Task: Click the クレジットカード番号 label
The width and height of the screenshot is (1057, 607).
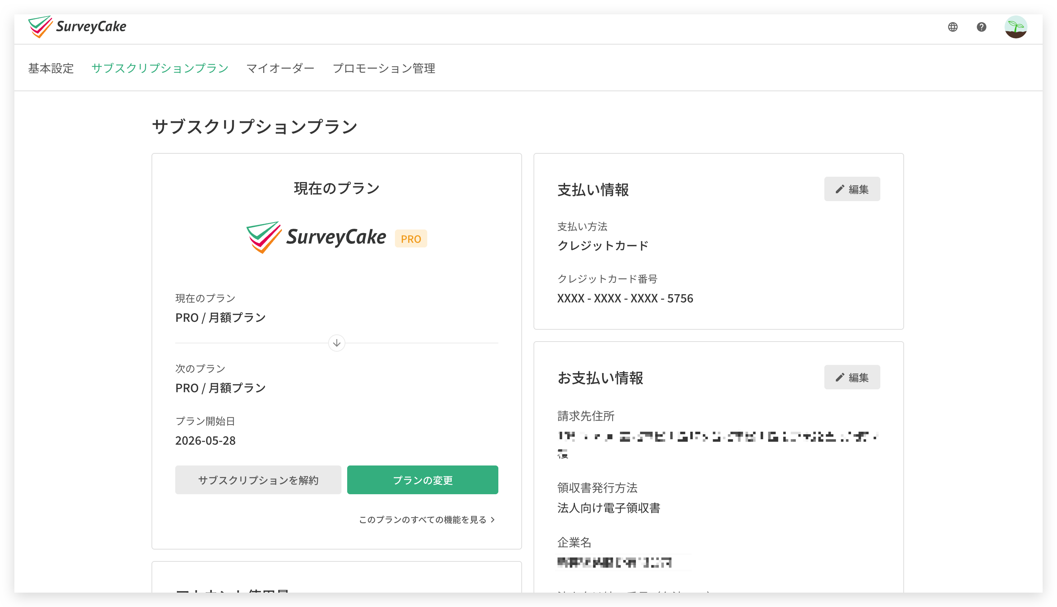Action: [x=607, y=279]
